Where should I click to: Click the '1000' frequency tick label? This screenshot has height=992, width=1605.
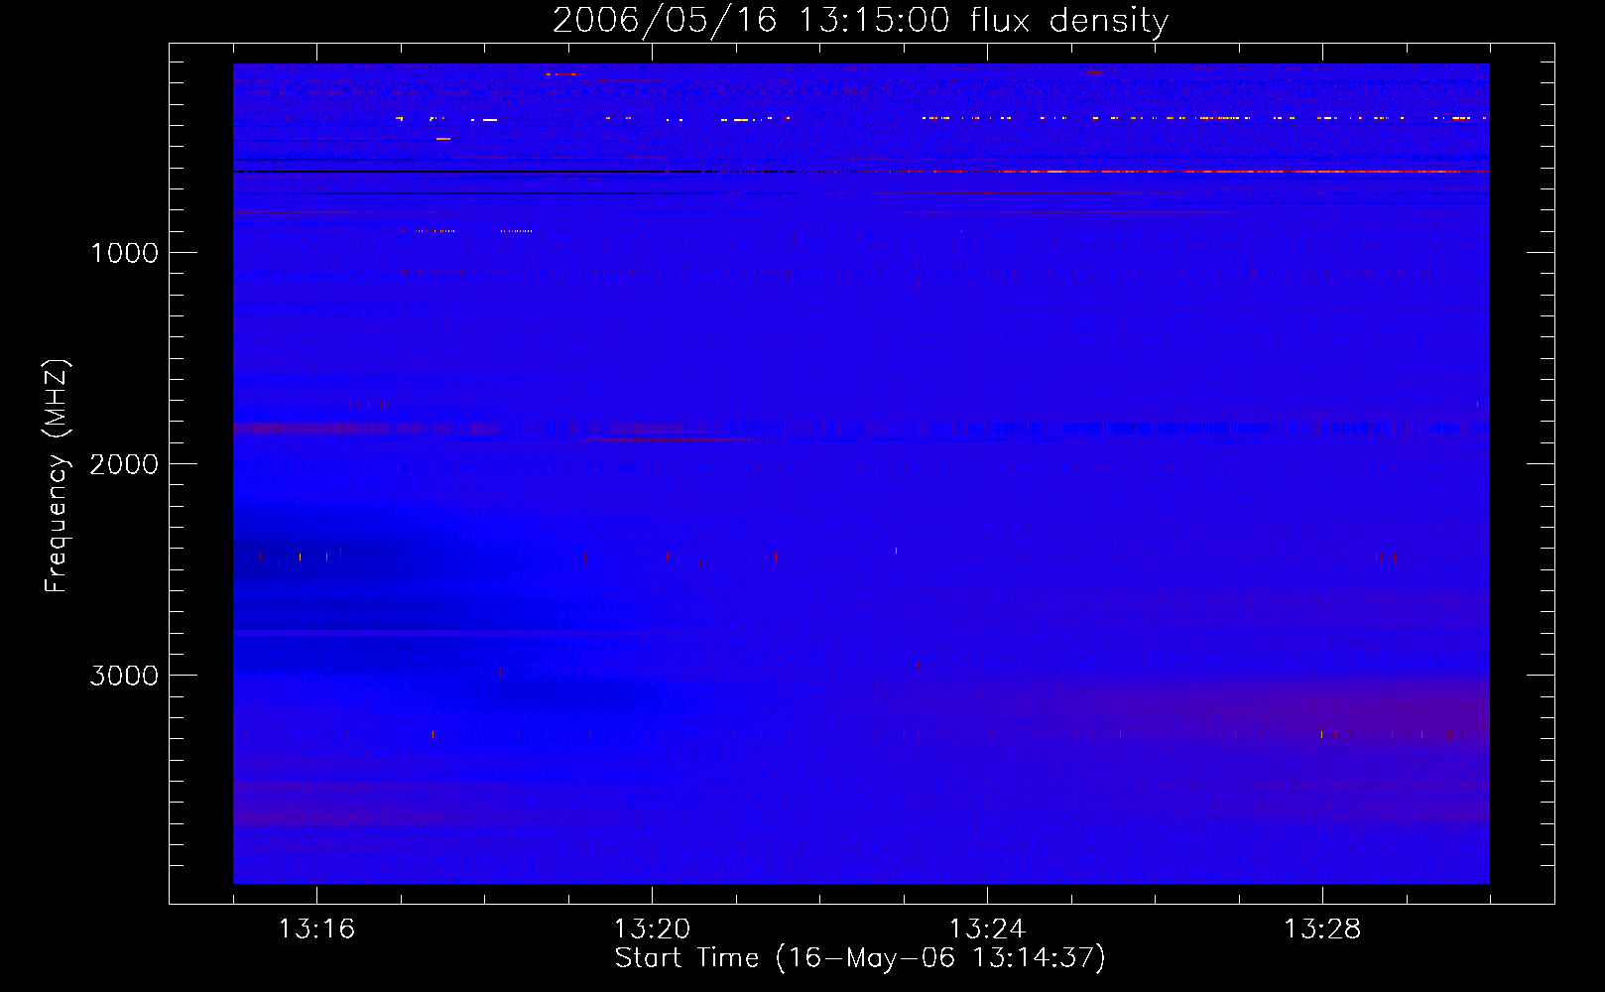point(125,253)
